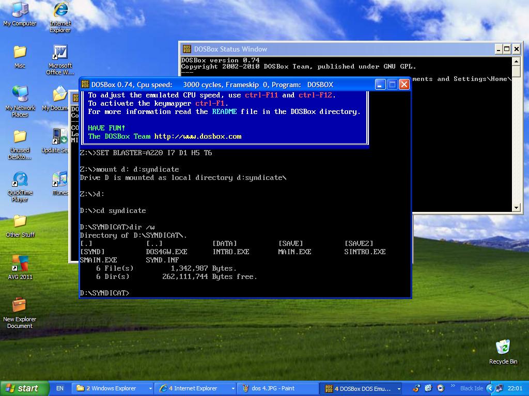The height and width of the screenshot is (396, 529).
Task: Click DOSBox Status Window title bar icon
Action: 186,49
